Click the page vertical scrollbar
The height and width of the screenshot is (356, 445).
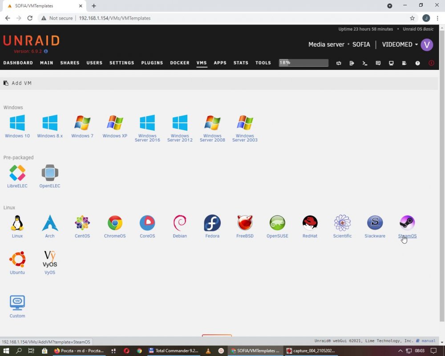pyautogui.click(x=442, y=176)
